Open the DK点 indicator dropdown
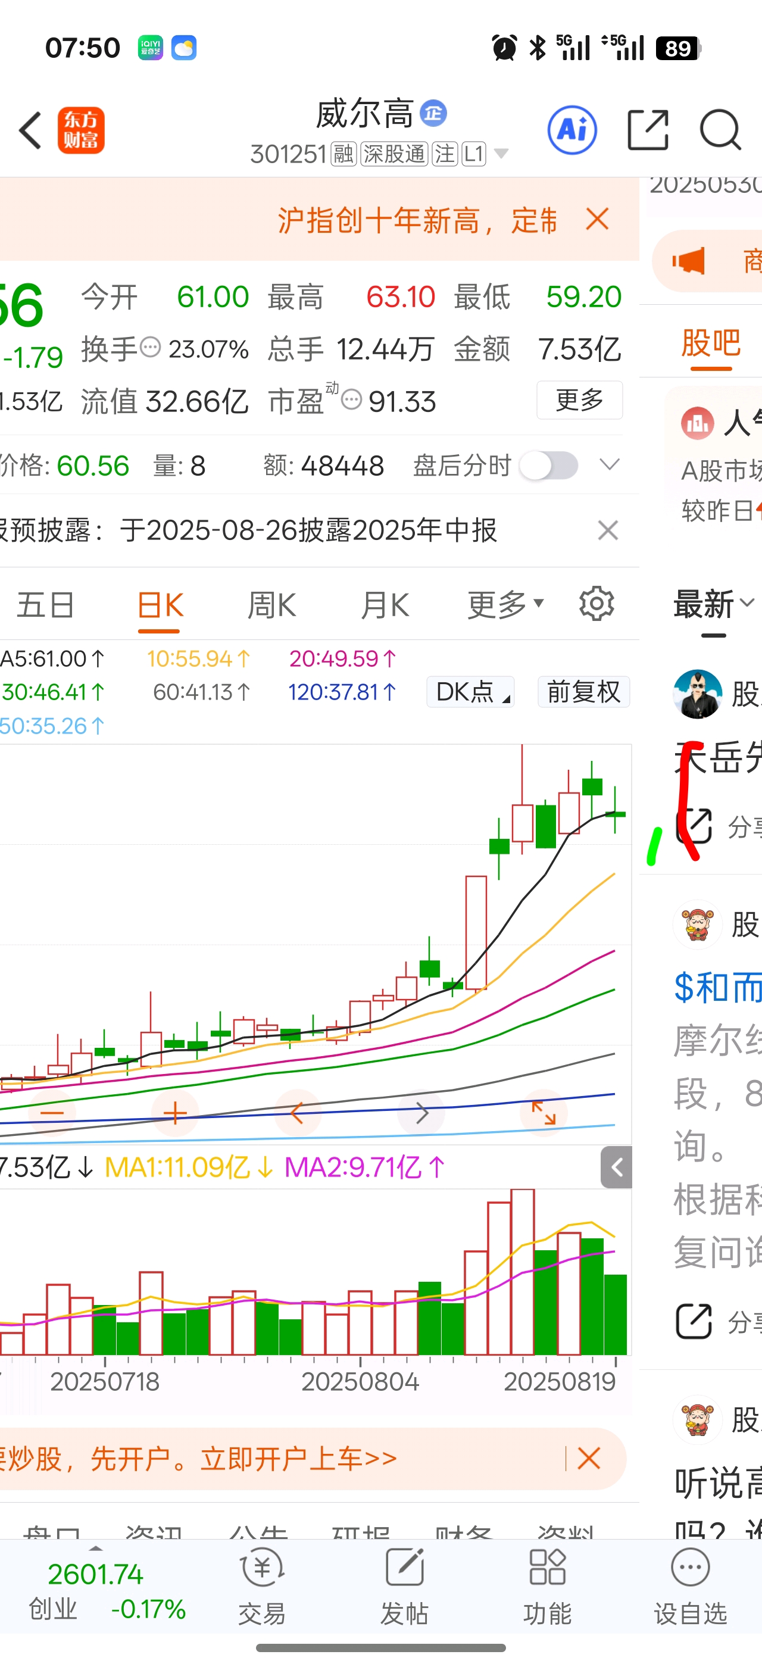 click(470, 692)
